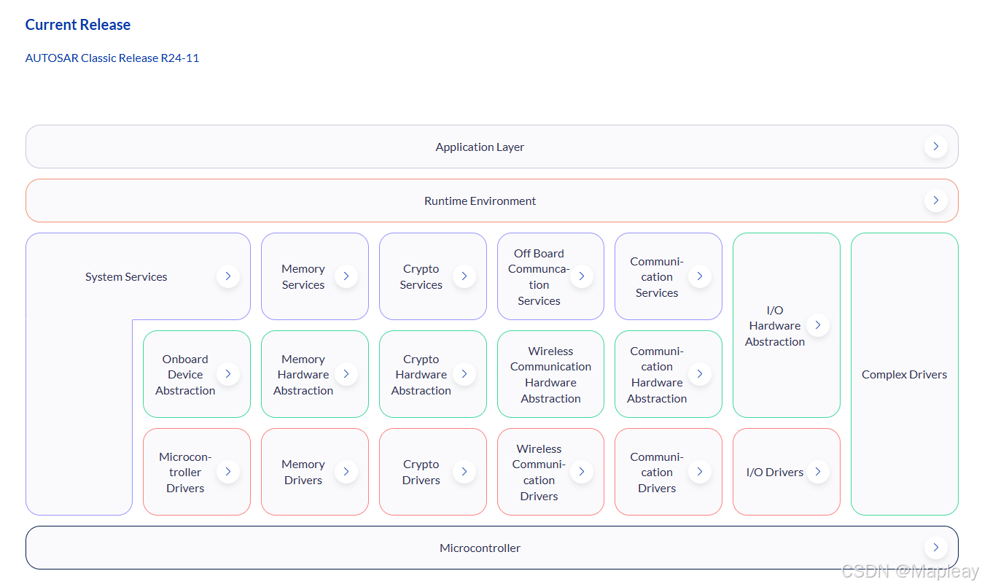Click the Crypto Drivers arrow icon
982x587 pixels.
464,472
